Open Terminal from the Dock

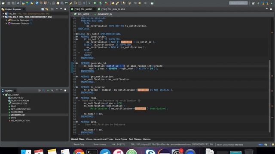[92, 151]
